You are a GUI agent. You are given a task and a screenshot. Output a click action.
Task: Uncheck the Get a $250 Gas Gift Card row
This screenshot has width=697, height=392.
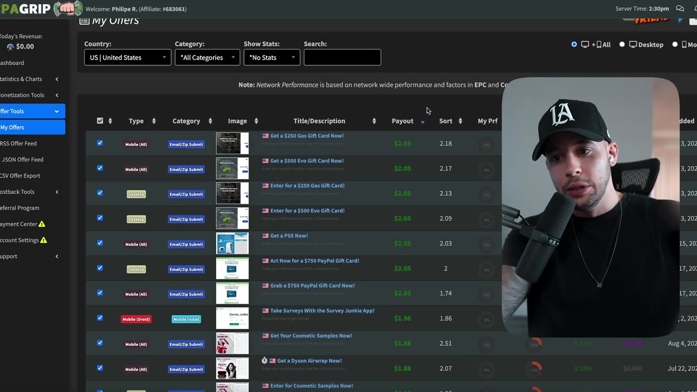[100, 143]
